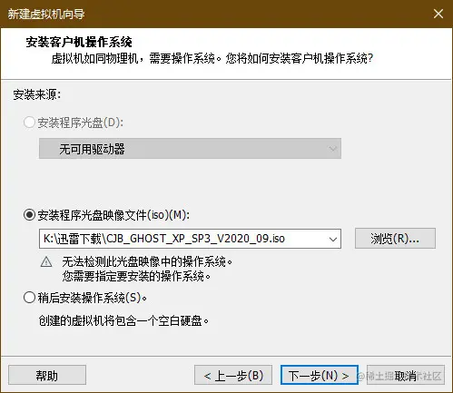Click the 创建的虚拟机将包含一个空白硬盘 description
453x393 pixels.
(x=123, y=320)
